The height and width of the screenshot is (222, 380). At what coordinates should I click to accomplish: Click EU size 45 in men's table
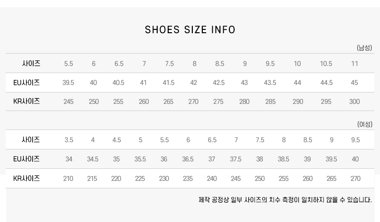[354, 83]
